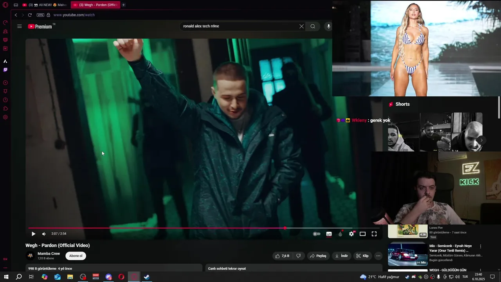Click the site security lock icon
The image size is (501, 282).
point(48,15)
